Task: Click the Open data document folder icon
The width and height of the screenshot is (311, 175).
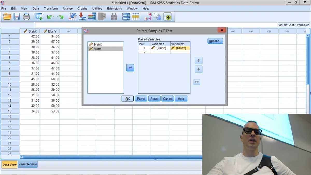Action: pos(7,17)
